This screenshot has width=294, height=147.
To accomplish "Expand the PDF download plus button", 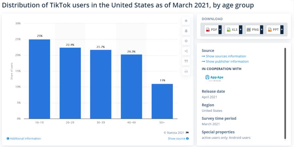I will click(220, 30).
